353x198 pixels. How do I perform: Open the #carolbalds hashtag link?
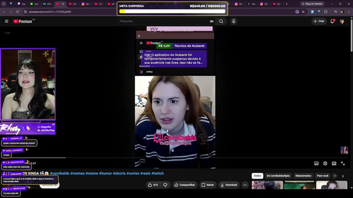(60, 174)
